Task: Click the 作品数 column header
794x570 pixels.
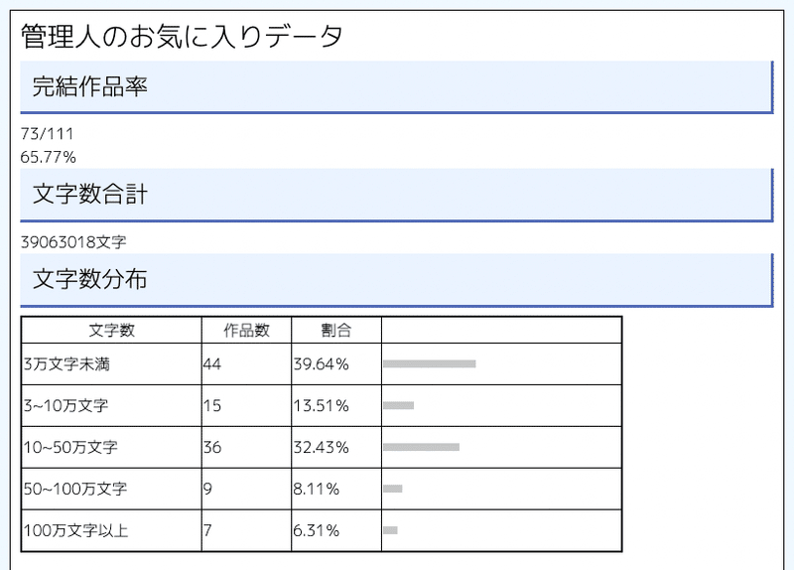Action: pyautogui.click(x=246, y=331)
